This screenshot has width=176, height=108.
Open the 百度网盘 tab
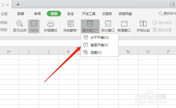[x=125, y=14]
